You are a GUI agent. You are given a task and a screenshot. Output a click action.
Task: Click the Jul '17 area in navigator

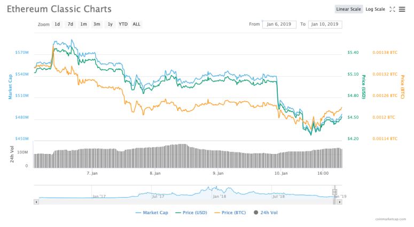click(x=158, y=197)
